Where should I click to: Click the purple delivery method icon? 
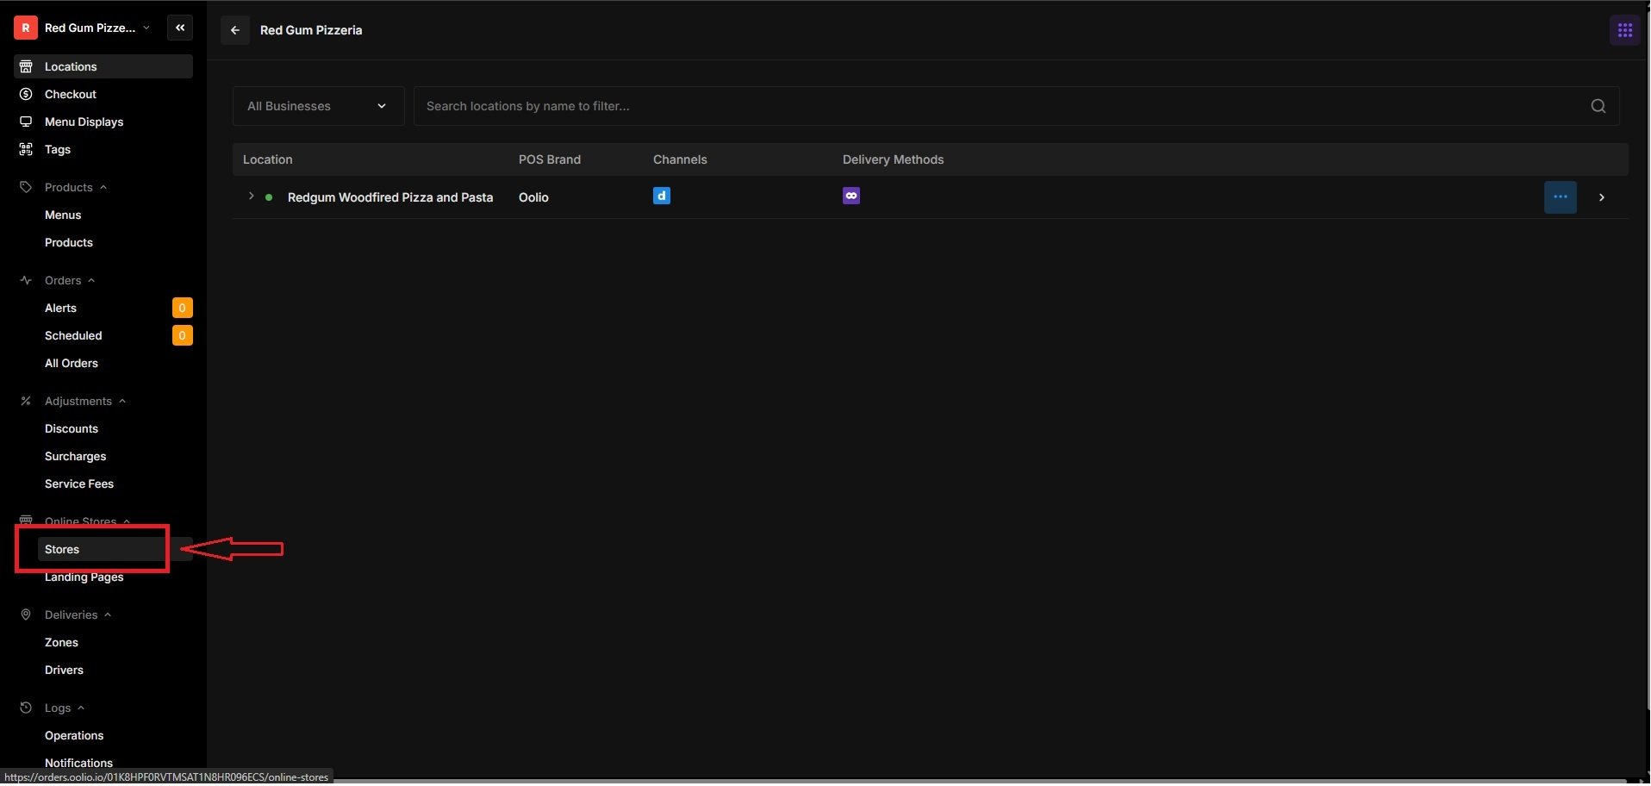[850, 196]
